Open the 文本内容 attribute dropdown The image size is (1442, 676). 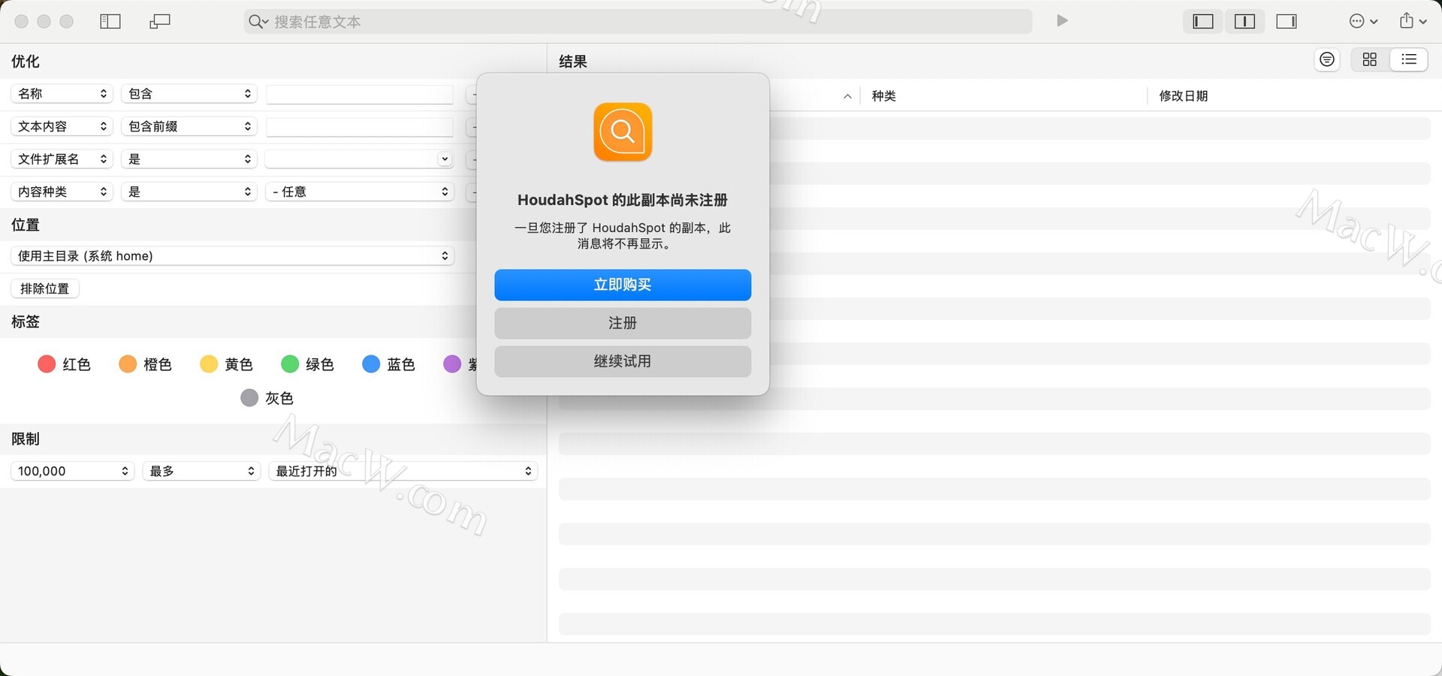coord(62,126)
